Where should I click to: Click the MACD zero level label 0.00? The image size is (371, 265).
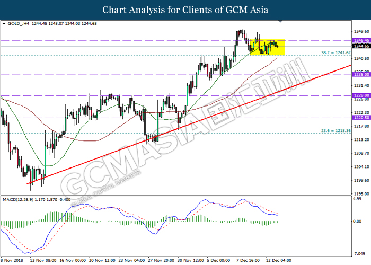click(x=357, y=222)
